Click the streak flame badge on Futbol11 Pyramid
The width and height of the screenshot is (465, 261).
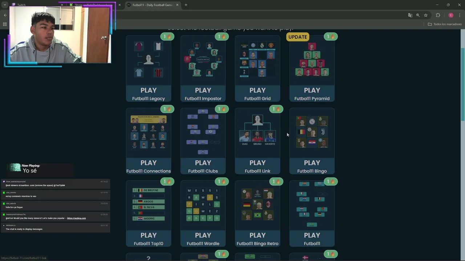click(x=331, y=37)
